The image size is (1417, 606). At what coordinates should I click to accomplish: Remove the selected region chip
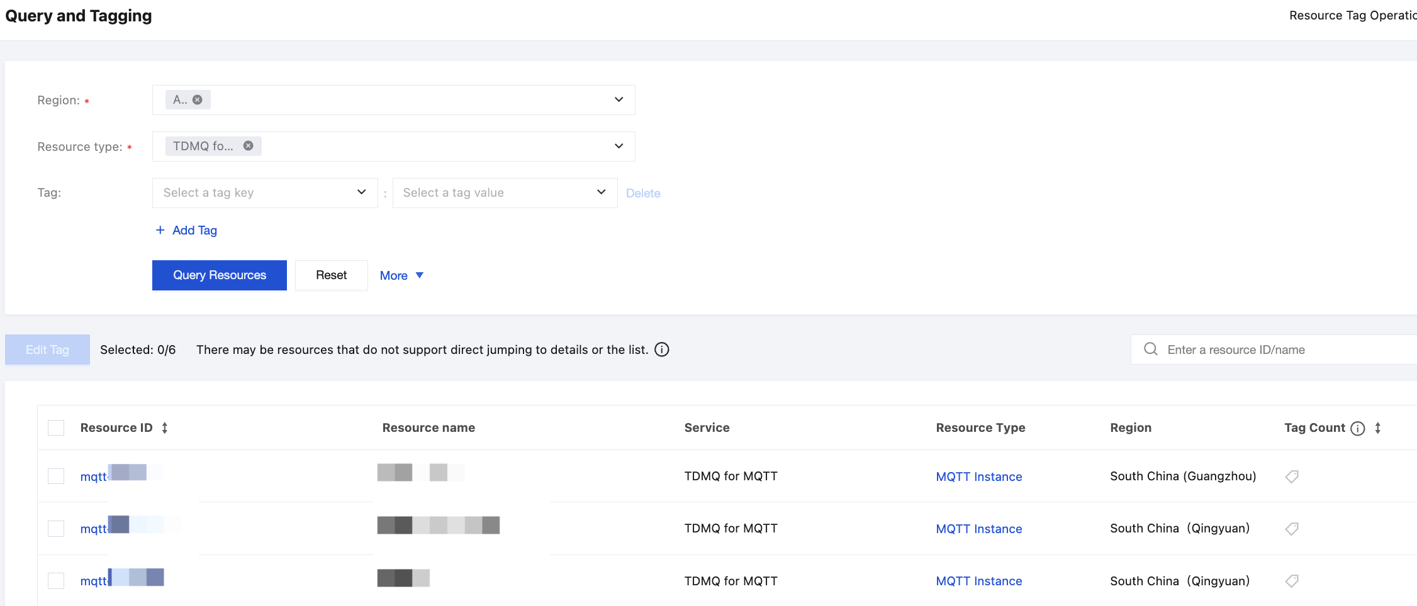pyautogui.click(x=198, y=100)
